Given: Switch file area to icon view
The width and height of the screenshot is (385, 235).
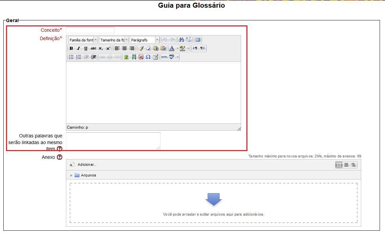Looking at the screenshot, I should [x=339, y=164].
